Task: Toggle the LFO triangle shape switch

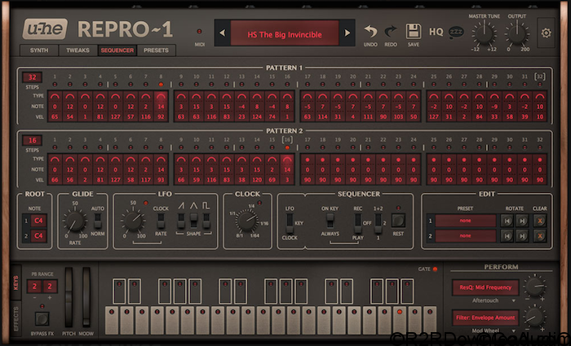Action: (194, 221)
